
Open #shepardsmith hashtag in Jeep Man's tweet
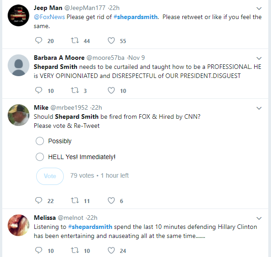[x=136, y=17]
